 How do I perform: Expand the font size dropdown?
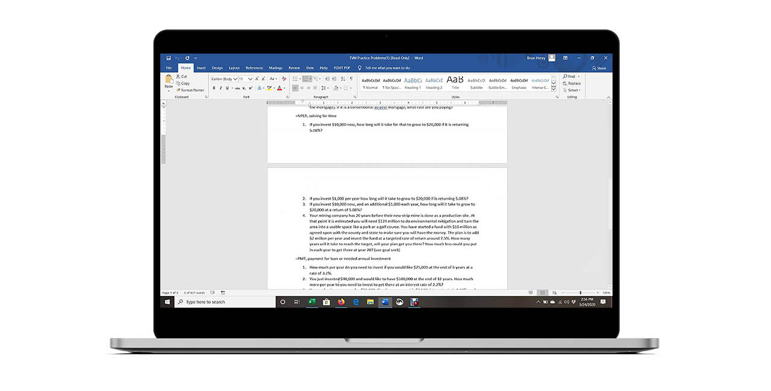251,79
